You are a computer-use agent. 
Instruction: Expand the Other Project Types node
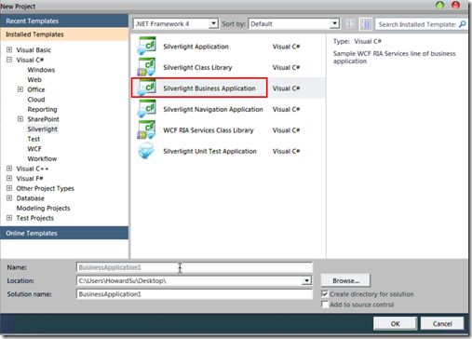point(9,188)
